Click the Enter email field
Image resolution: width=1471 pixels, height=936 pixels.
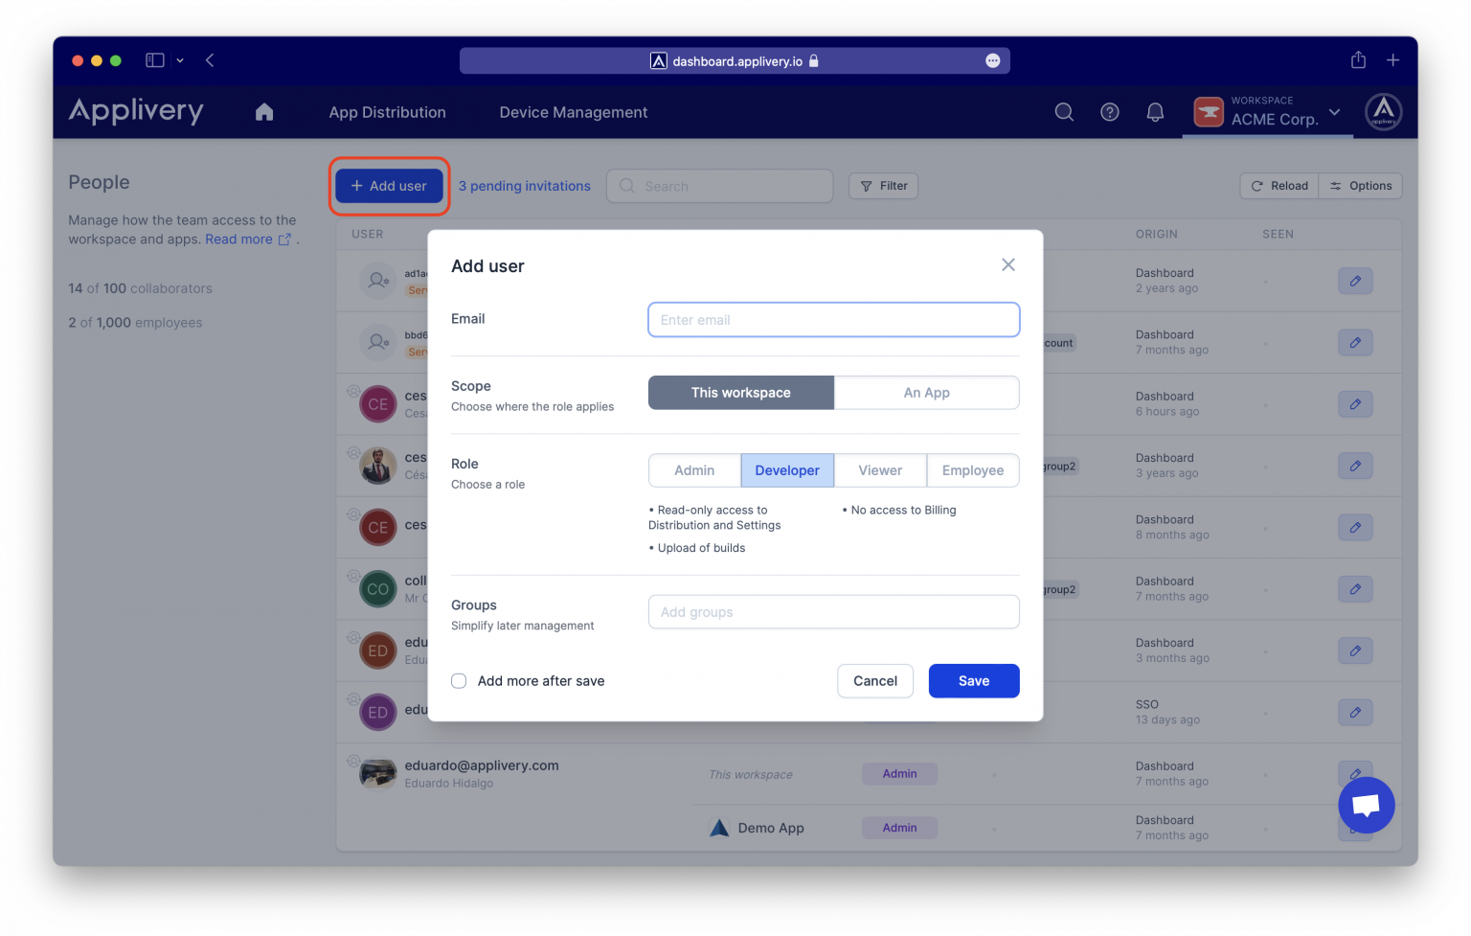(832, 319)
